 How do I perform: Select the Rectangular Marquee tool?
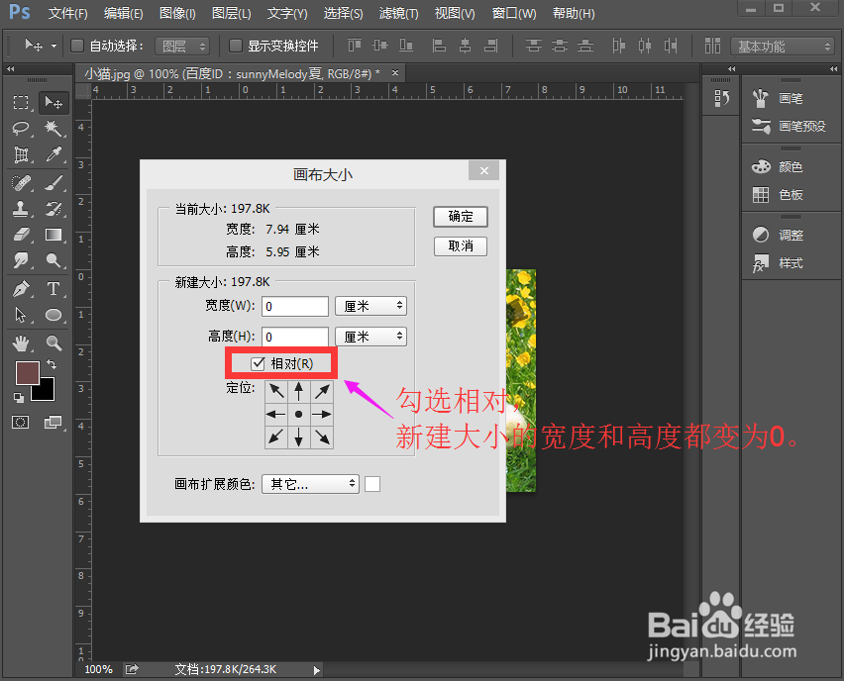coord(21,102)
